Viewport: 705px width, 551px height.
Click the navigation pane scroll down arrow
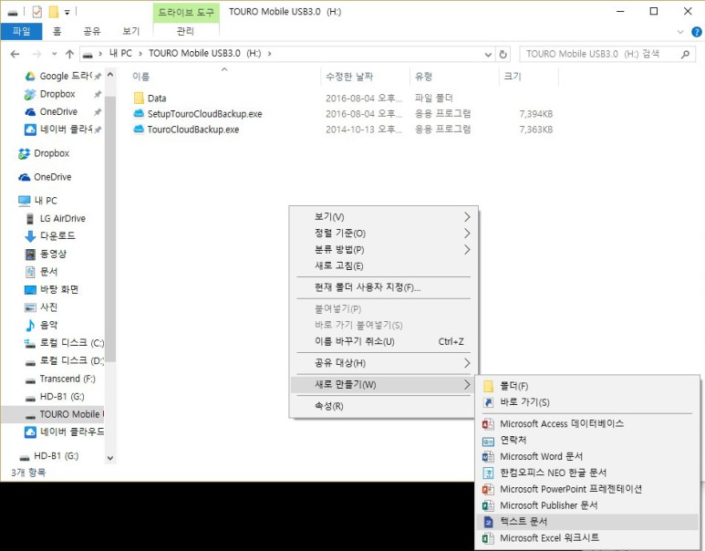pyautogui.click(x=110, y=458)
